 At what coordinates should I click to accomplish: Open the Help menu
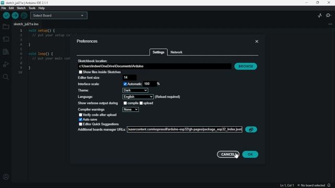pyautogui.click(x=41, y=8)
